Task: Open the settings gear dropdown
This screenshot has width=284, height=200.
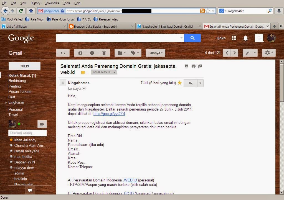Action: click(x=269, y=53)
